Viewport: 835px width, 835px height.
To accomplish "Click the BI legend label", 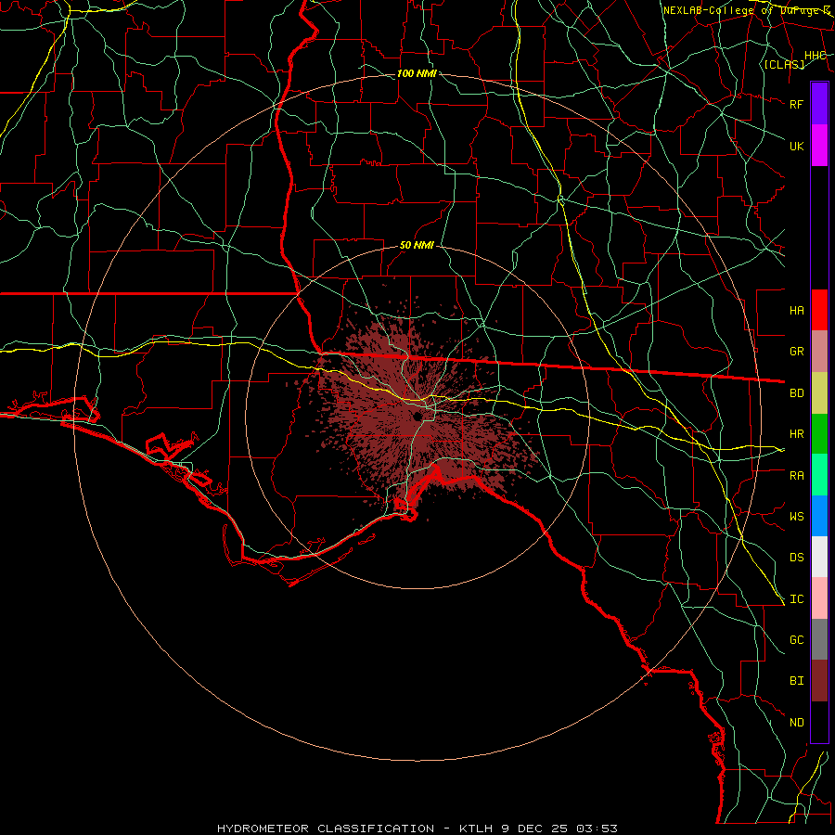I will tap(796, 681).
